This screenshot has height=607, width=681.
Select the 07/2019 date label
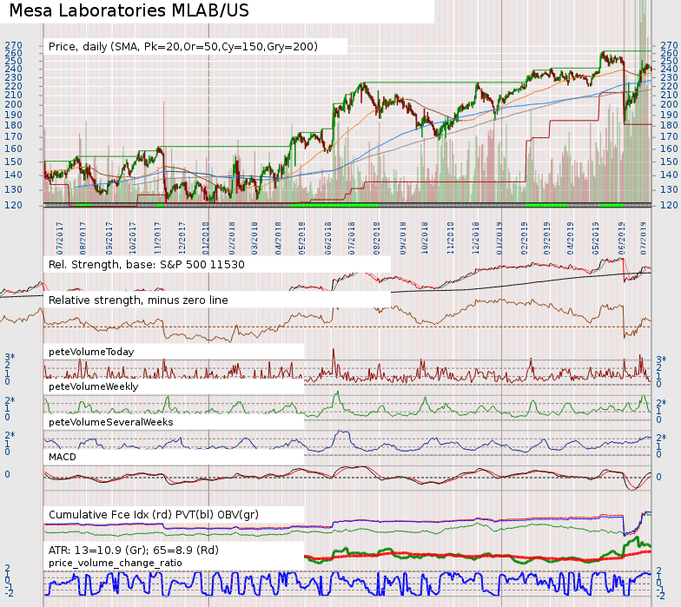tap(643, 238)
